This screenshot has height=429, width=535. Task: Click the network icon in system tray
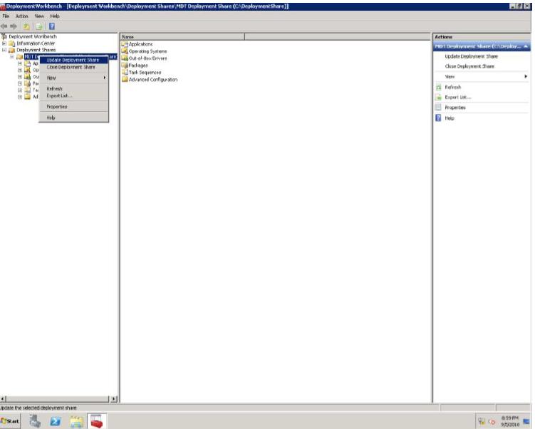point(482,421)
